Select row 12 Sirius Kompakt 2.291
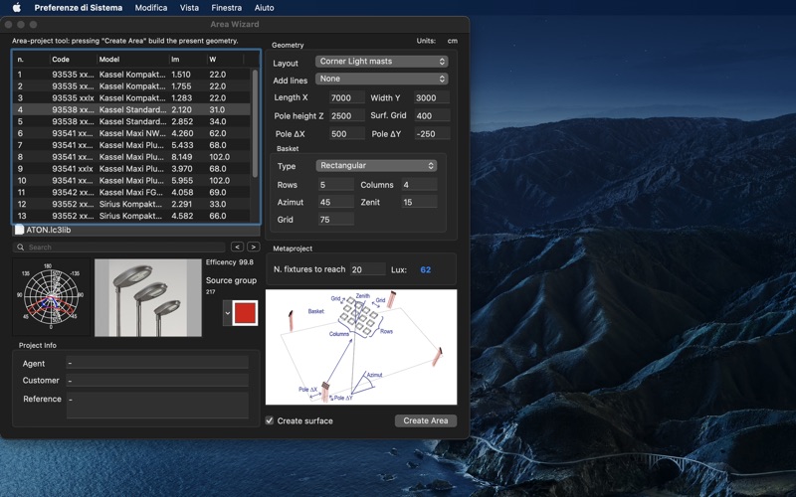The width and height of the screenshot is (796, 497). click(x=132, y=204)
